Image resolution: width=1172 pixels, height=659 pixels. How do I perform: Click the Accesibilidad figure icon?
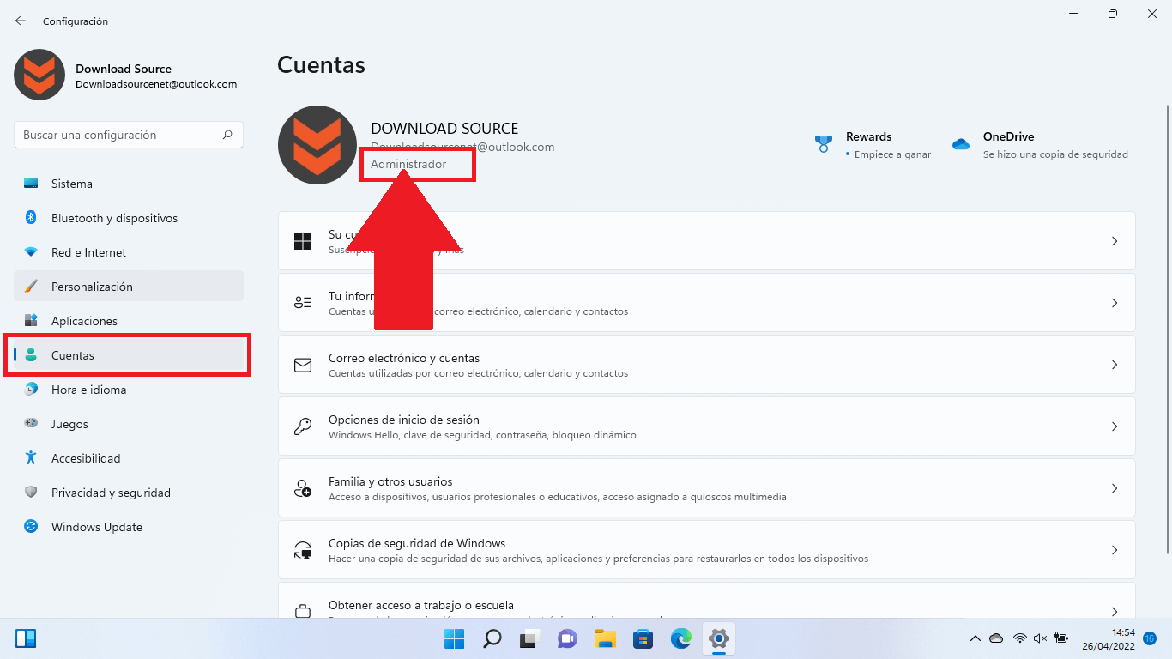(x=31, y=458)
